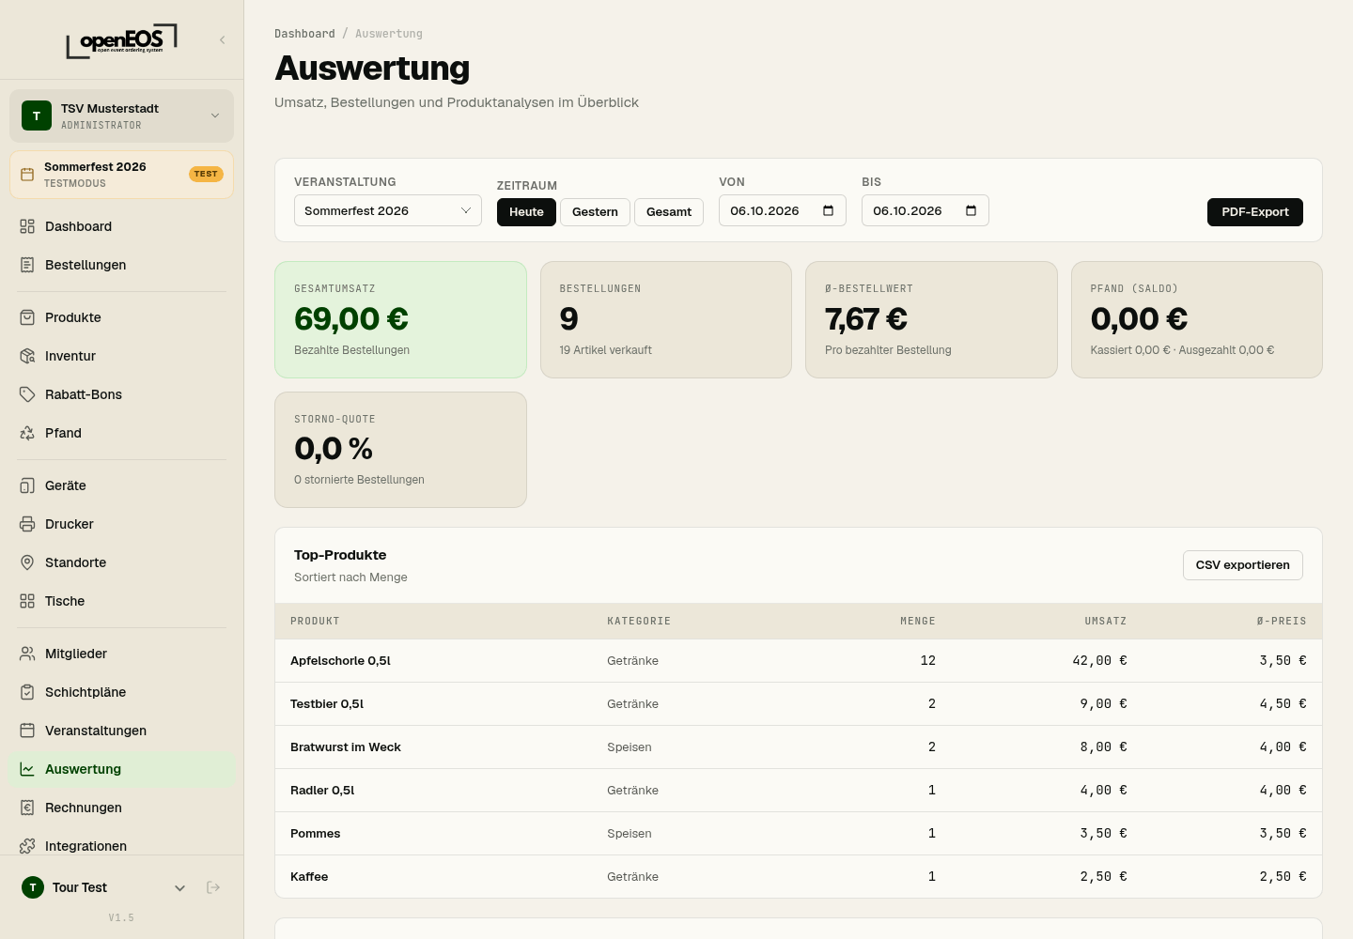Click the Geräte device icon

pyautogui.click(x=27, y=485)
